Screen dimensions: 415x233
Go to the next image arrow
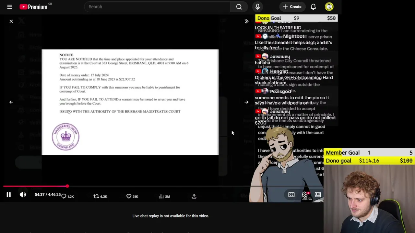[x=246, y=102]
